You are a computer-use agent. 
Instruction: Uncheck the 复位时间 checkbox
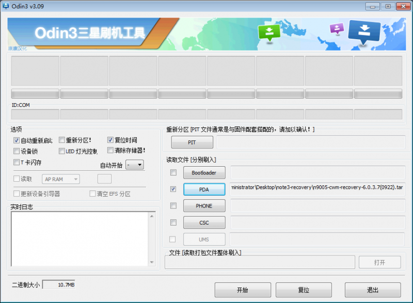pos(110,140)
